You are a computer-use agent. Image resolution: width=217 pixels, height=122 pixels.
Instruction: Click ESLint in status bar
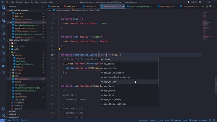(185, 120)
